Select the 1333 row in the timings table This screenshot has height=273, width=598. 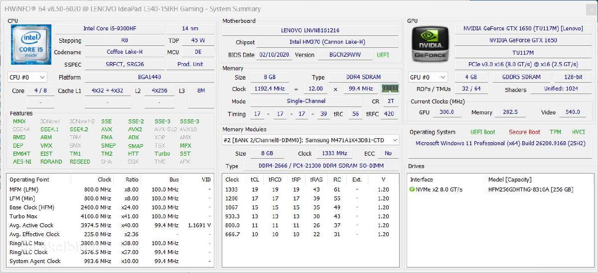click(310, 189)
